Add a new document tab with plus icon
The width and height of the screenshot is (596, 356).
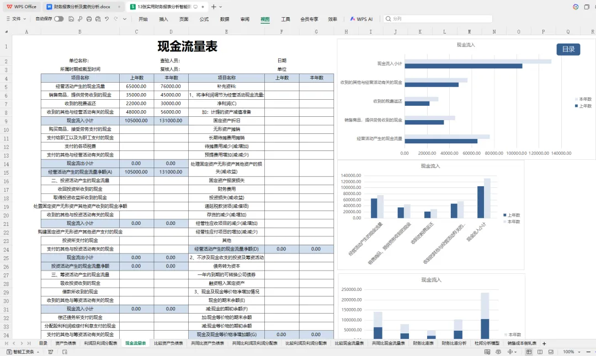tap(214, 7)
